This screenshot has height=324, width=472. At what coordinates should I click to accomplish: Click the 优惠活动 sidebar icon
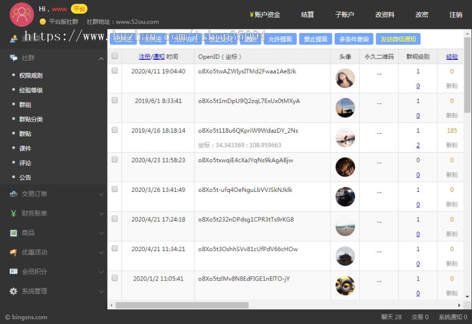[x=14, y=252]
